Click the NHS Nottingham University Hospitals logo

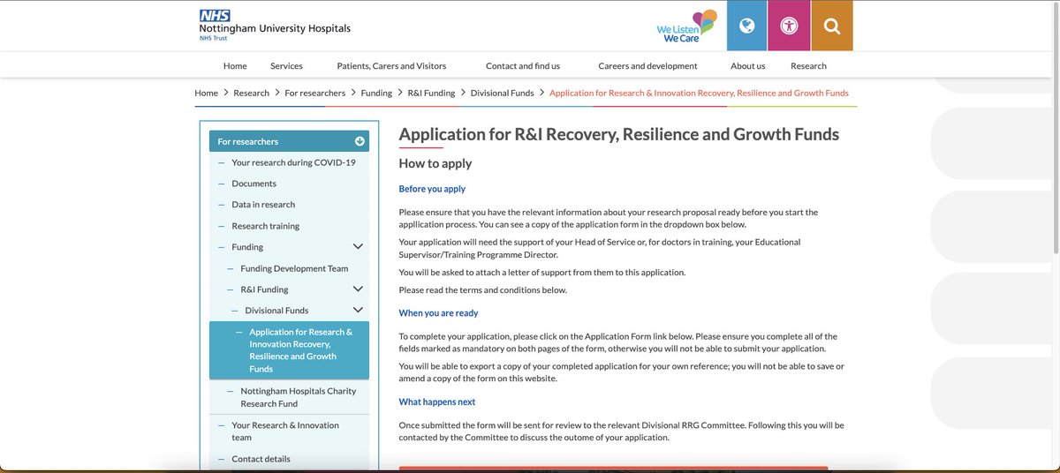pos(275,26)
